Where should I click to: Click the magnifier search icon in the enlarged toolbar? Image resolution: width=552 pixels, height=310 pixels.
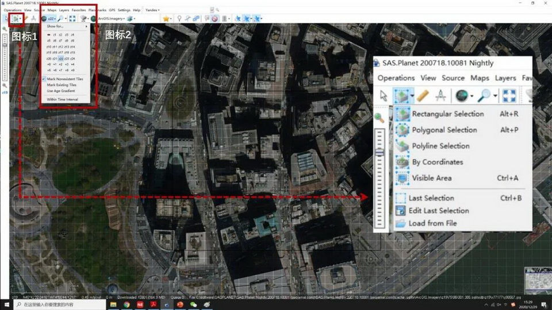click(484, 95)
